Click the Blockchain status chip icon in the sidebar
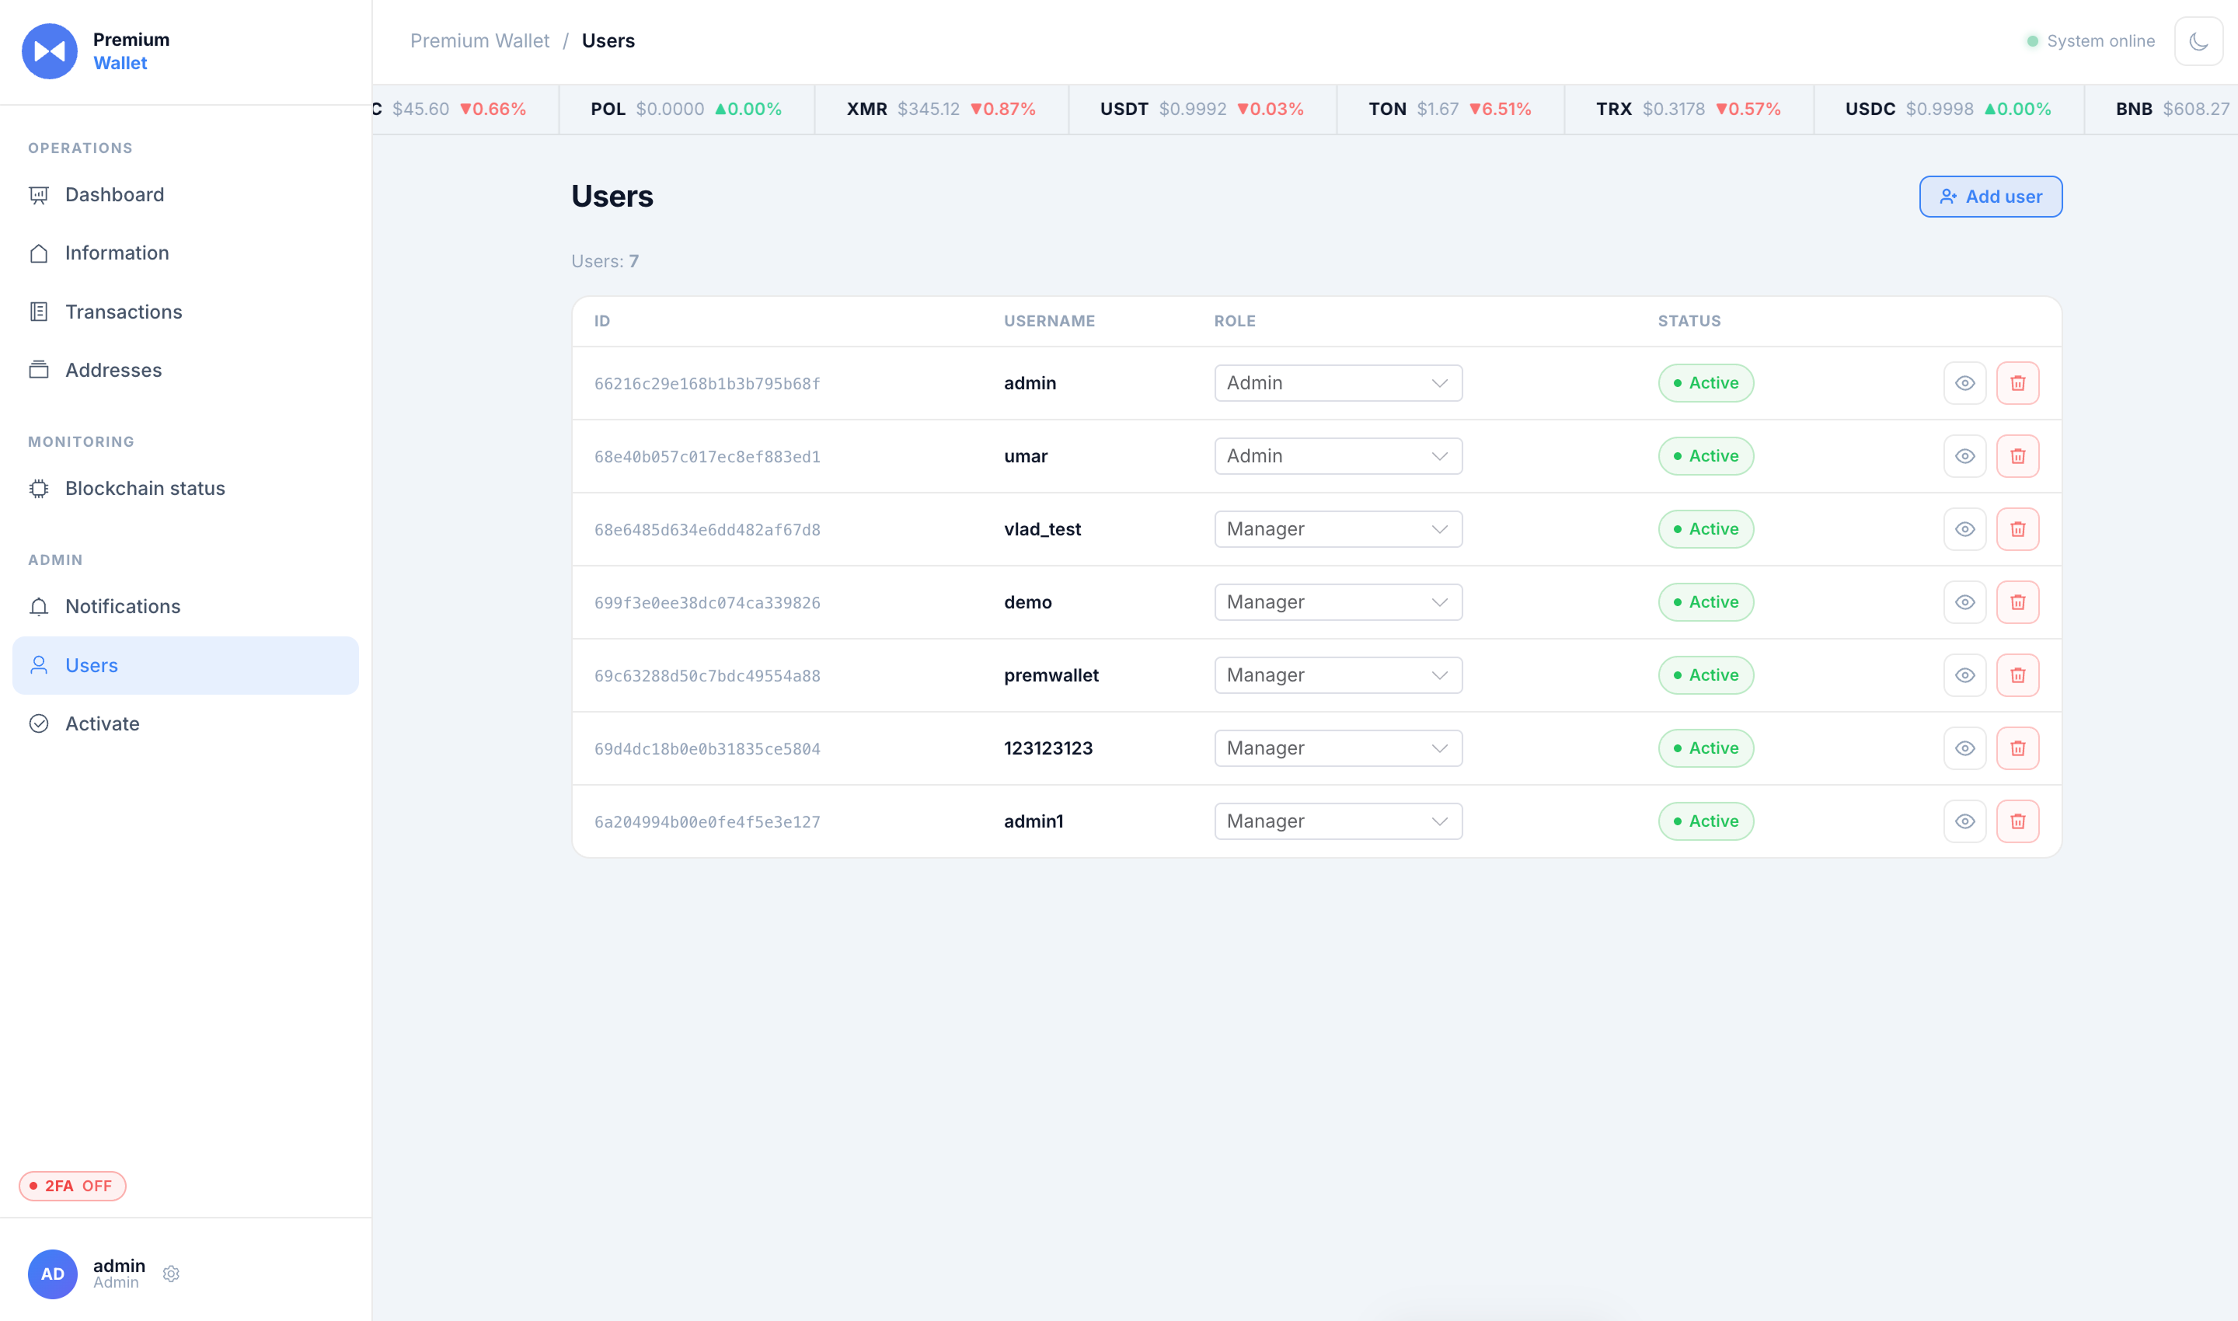 (x=38, y=488)
